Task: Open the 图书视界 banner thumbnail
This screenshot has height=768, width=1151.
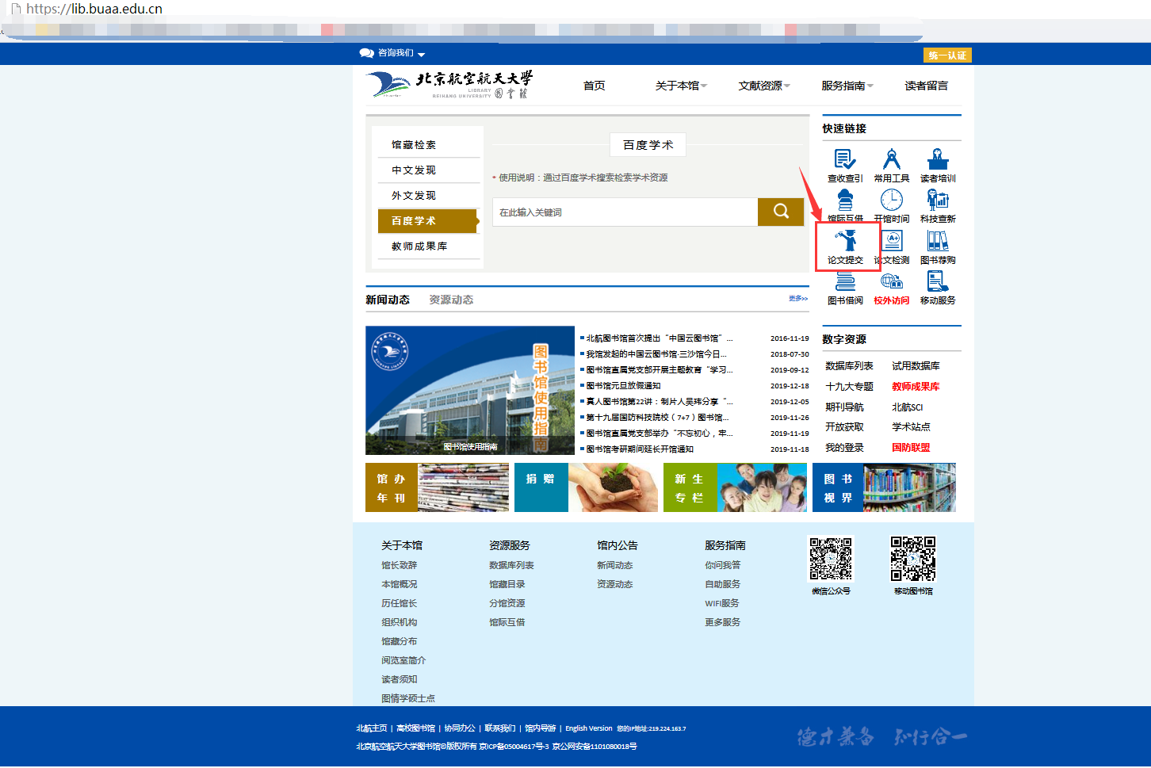Action: coord(884,488)
